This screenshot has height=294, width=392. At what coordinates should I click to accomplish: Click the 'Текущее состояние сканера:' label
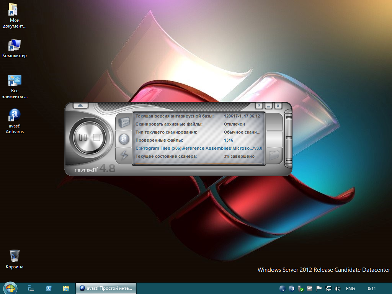tap(166, 156)
